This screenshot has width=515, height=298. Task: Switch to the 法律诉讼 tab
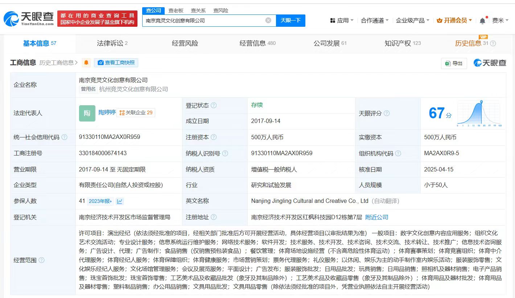click(x=112, y=43)
